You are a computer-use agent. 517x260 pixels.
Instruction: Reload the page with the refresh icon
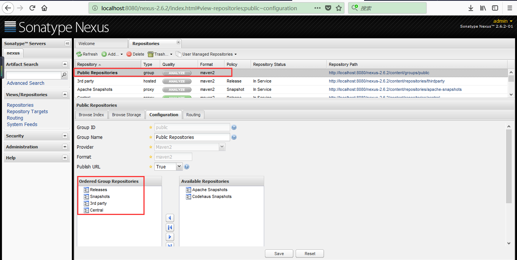click(x=32, y=8)
